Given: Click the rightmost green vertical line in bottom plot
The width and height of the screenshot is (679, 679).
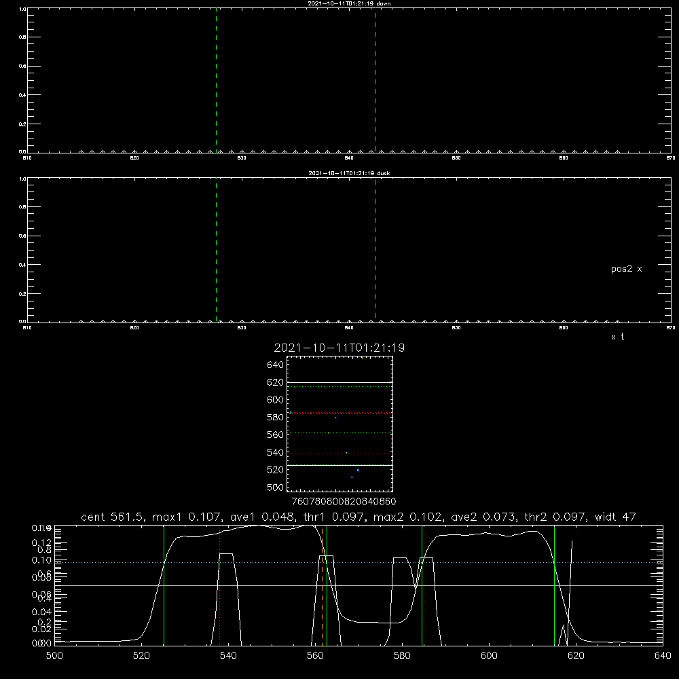Looking at the screenshot, I should (x=554, y=585).
